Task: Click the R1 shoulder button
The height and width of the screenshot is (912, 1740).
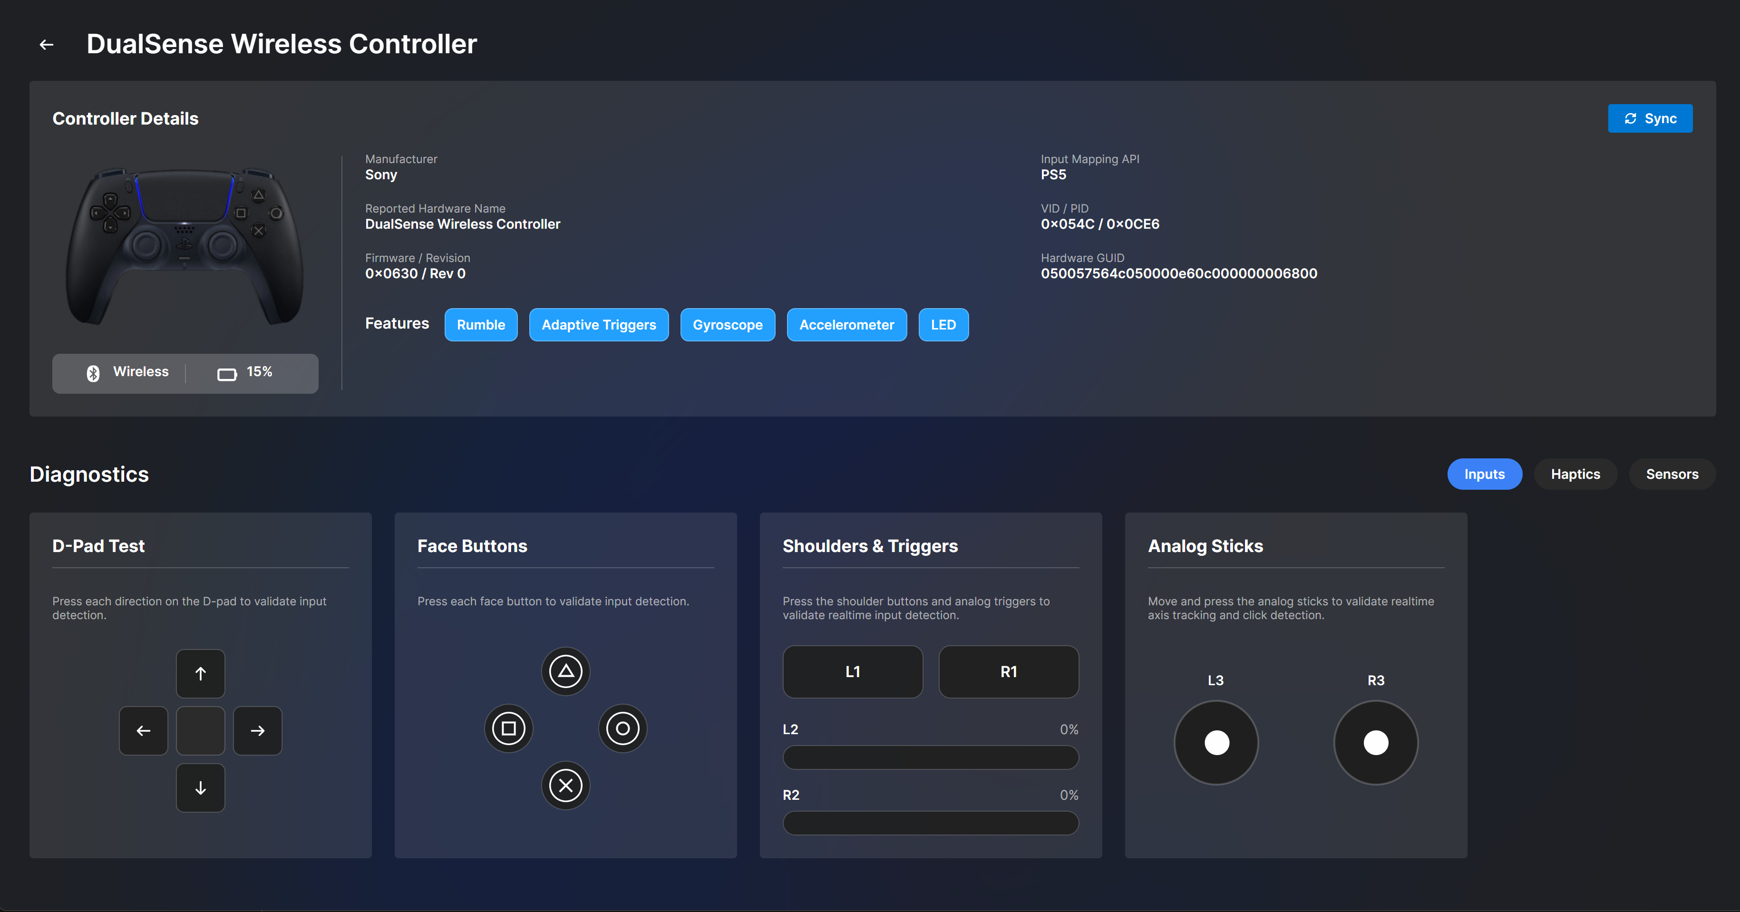Action: (x=1009, y=671)
